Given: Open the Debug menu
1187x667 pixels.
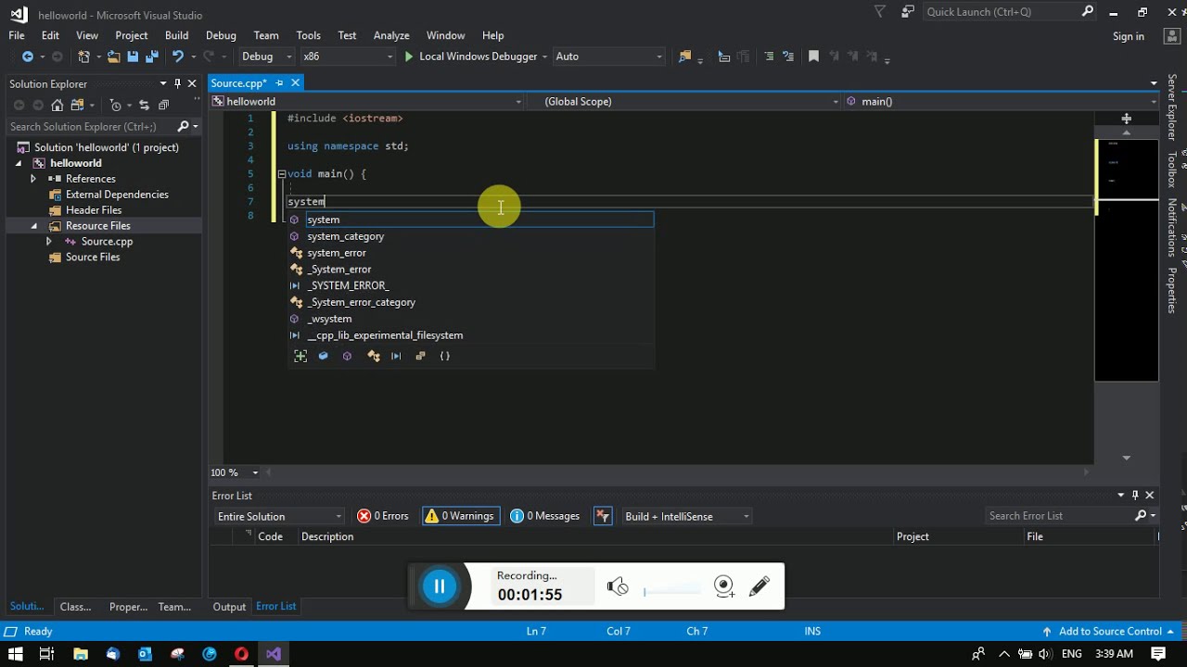Looking at the screenshot, I should tap(221, 35).
